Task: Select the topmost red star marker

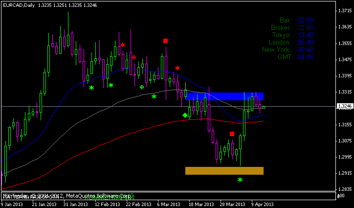Action: pyautogui.click(x=123, y=45)
